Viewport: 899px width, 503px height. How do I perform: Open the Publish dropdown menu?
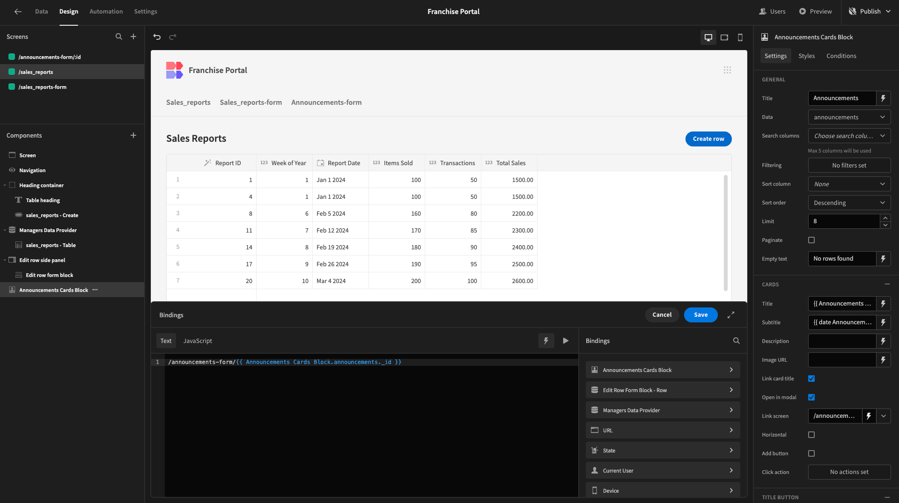click(870, 12)
